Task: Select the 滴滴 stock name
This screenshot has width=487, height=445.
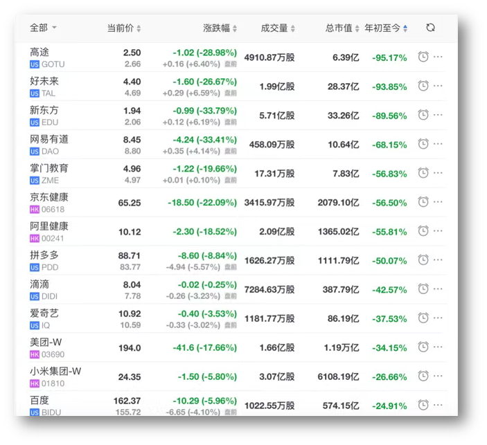Action: coord(39,284)
